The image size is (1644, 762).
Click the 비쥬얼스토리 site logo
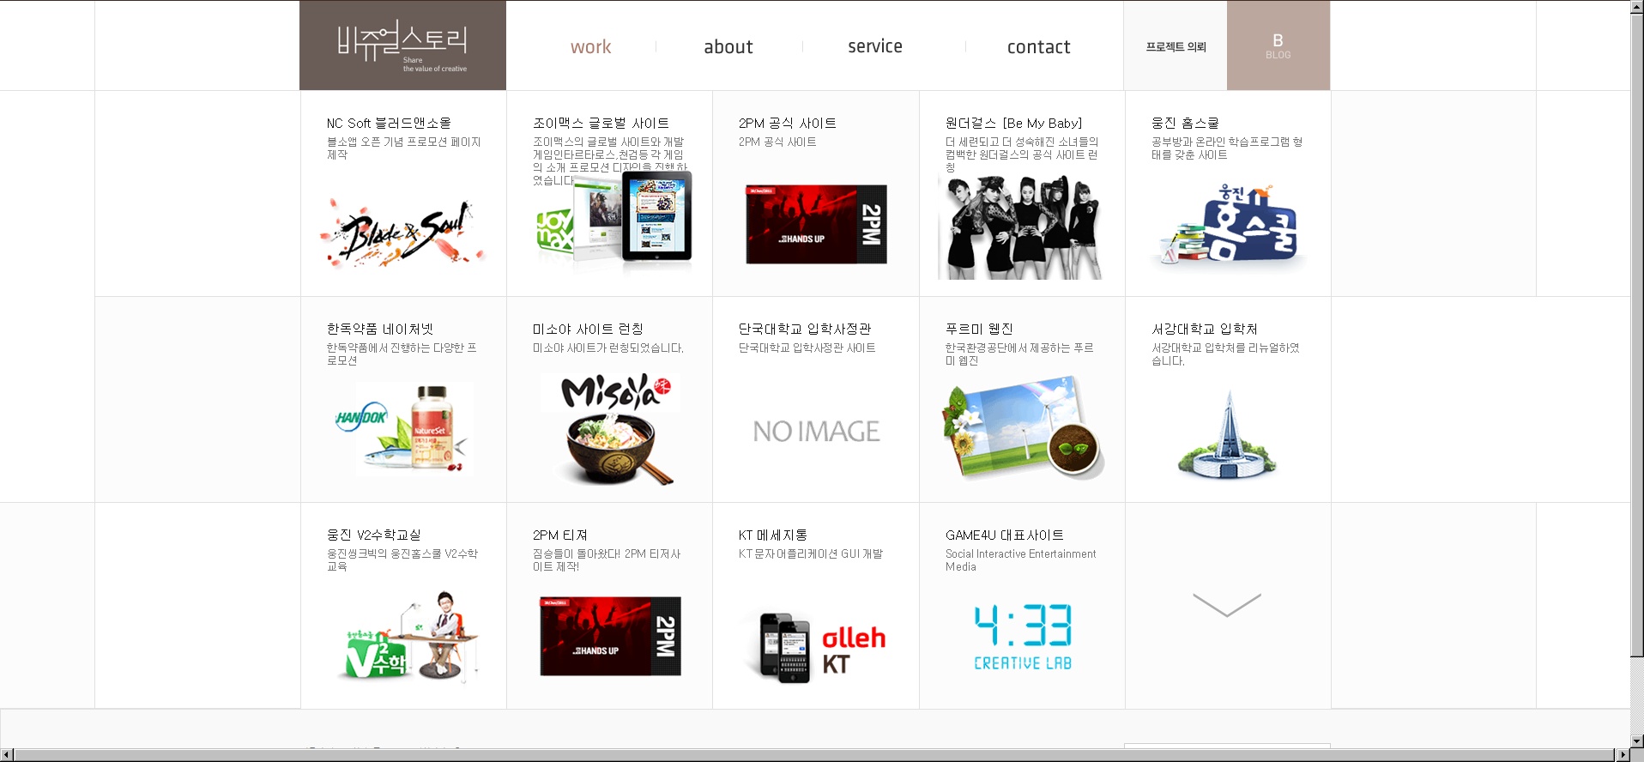pyautogui.click(x=402, y=45)
